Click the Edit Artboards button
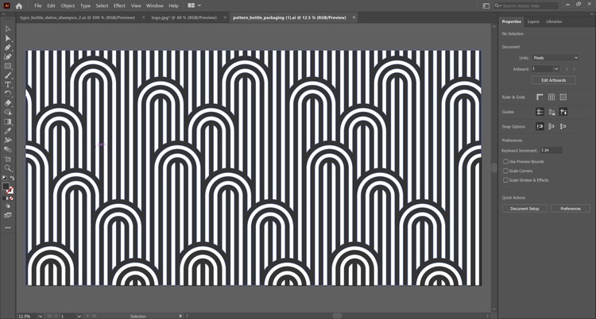 [553, 80]
